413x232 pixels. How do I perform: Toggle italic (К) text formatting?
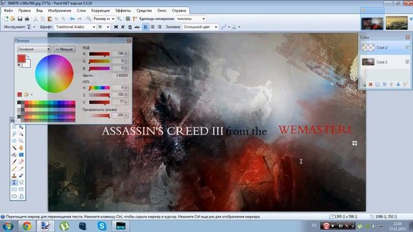(x=123, y=27)
